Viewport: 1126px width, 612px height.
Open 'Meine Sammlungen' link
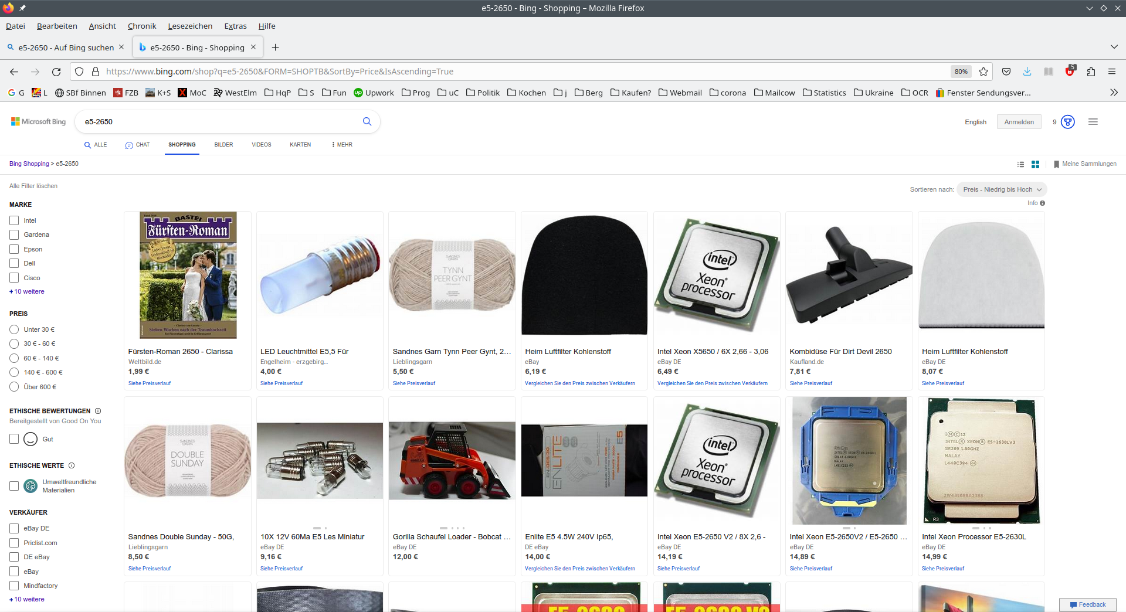coord(1085,164)
